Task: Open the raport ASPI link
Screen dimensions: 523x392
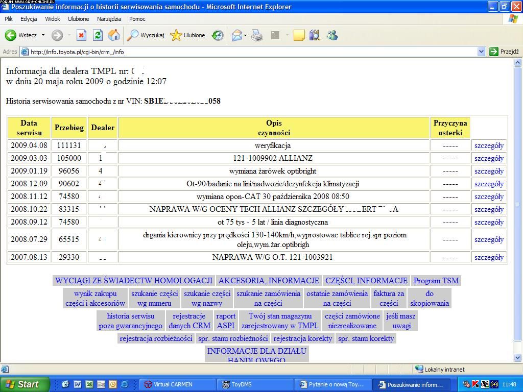Action: click(226, 321)
